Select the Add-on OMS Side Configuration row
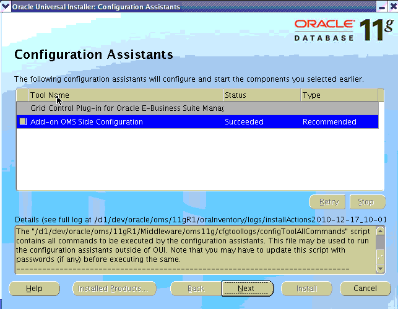398x309 pixels. click(197, 122)
